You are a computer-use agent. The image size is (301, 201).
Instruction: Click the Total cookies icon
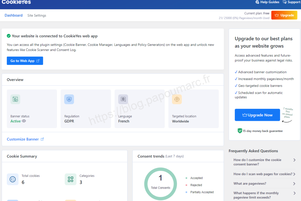click(x=13, y=179)
